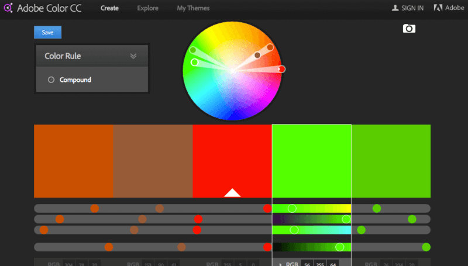
Task: Switch to the My Themes tab
Action: (193, 9)
